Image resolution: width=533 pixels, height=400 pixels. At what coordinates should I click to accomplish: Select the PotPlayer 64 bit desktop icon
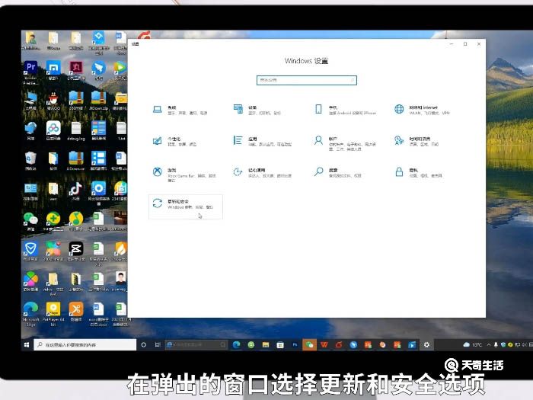[x=53, y=314]
